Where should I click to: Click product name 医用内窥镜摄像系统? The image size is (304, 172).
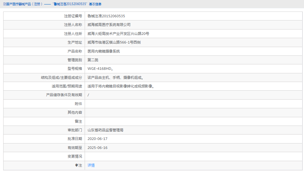[x=104, y=51]
